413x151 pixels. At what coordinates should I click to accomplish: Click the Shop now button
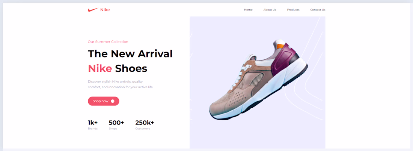[104, 101]
